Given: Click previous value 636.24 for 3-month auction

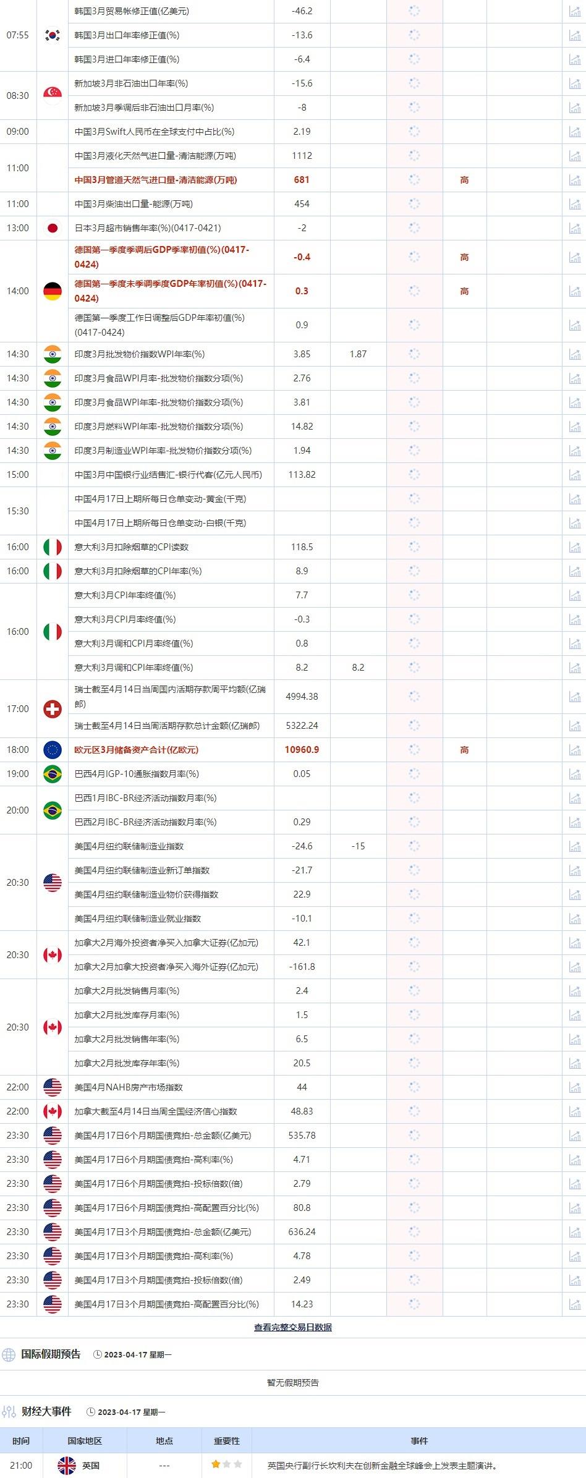Looking at the screenshot, I should point(302,1232).
